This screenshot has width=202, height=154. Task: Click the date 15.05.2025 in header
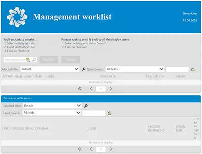190,21
